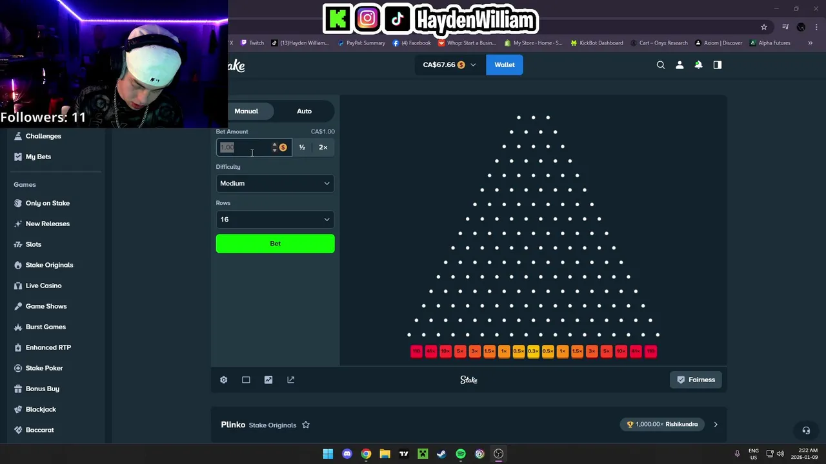This screenshot has height=464, width=826.
Task: Bookmark page with the star icon
Action: [764, 27]
